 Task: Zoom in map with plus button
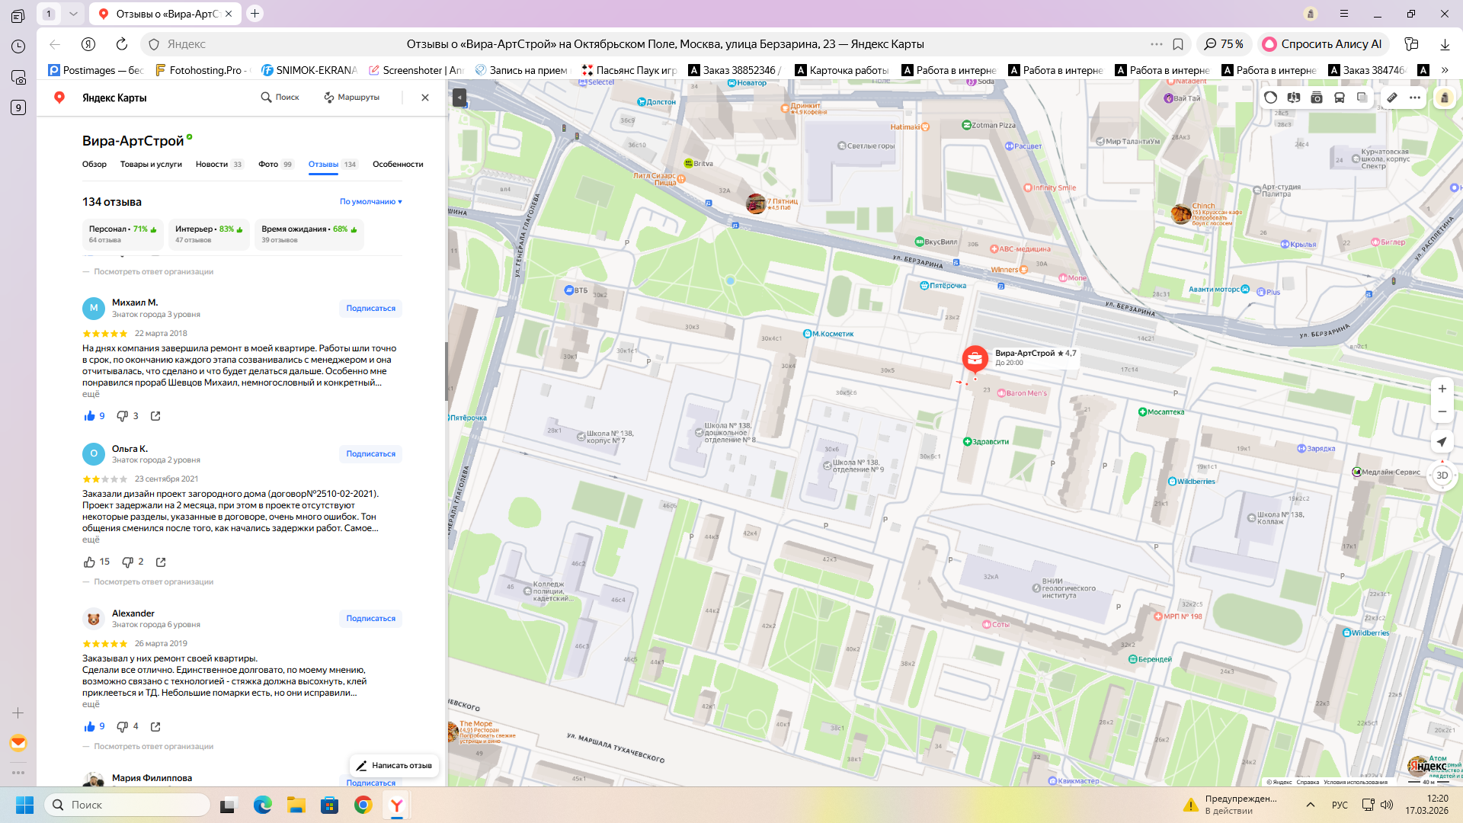[x=1442, y=389]
